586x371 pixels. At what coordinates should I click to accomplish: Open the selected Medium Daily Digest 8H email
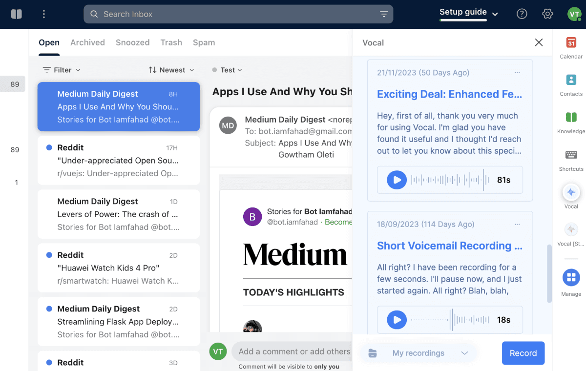click(119, 106)
